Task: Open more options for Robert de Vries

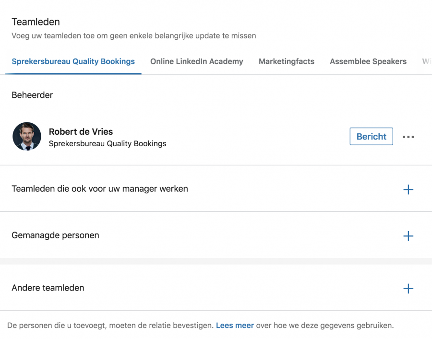Action: (x=408, y=137)
